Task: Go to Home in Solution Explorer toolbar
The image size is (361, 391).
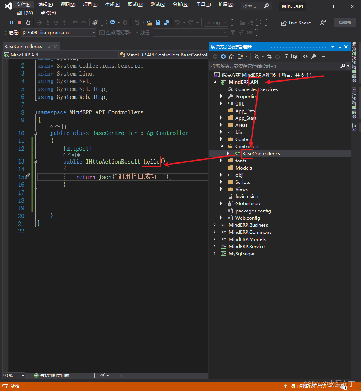Action: [x=232, y=56]
